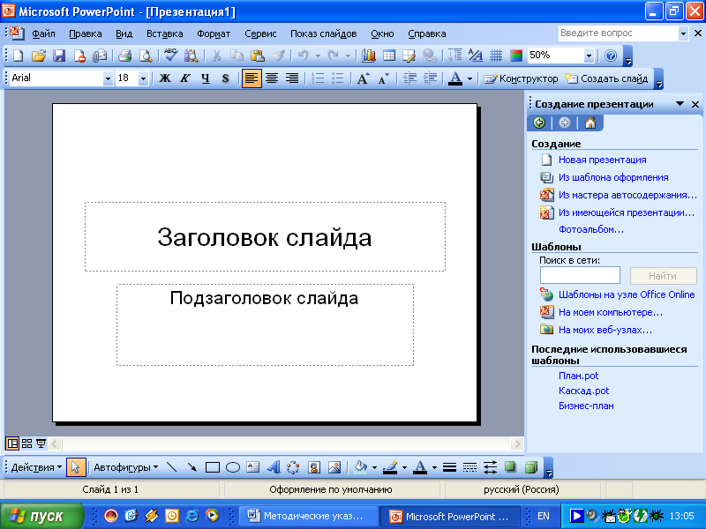This screenshot has width=706, height=529.
Task: Open a file with the Open folder icon
Action: (x=38, y=56)
